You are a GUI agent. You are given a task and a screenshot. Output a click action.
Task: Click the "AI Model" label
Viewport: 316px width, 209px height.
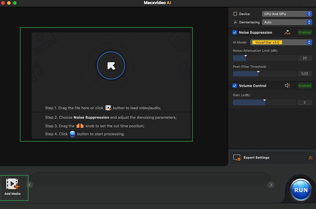(x=240, y=43)
